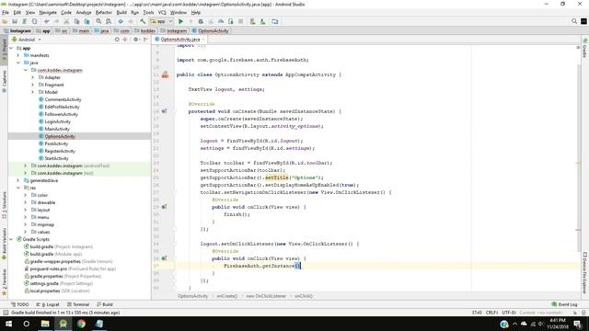The width and height of the screenshot is (589, 331).
Task: Click the onCreate() editor breadcrumb
Action: coord(227,296)
